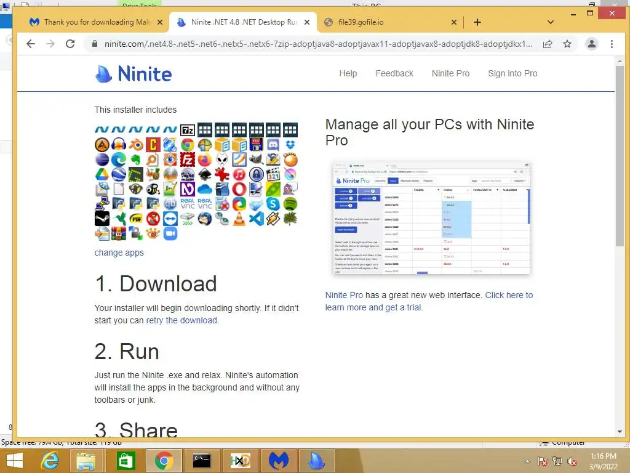Open the Windows Start menu
The height and width of the screenshot is (473, 630).
tap(15, 461)
